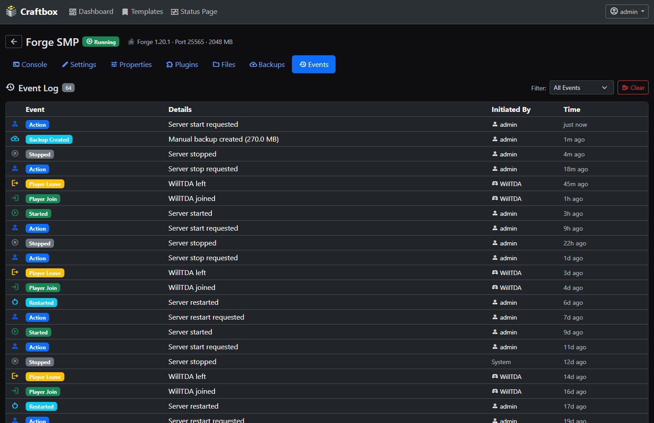
Task: Click the 'Initiated By' column header
Action: (511, 109)
